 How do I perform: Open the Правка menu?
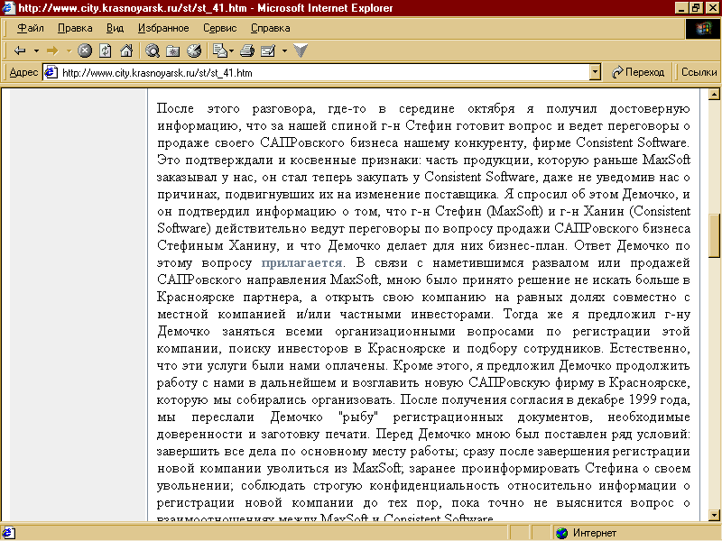75,28
